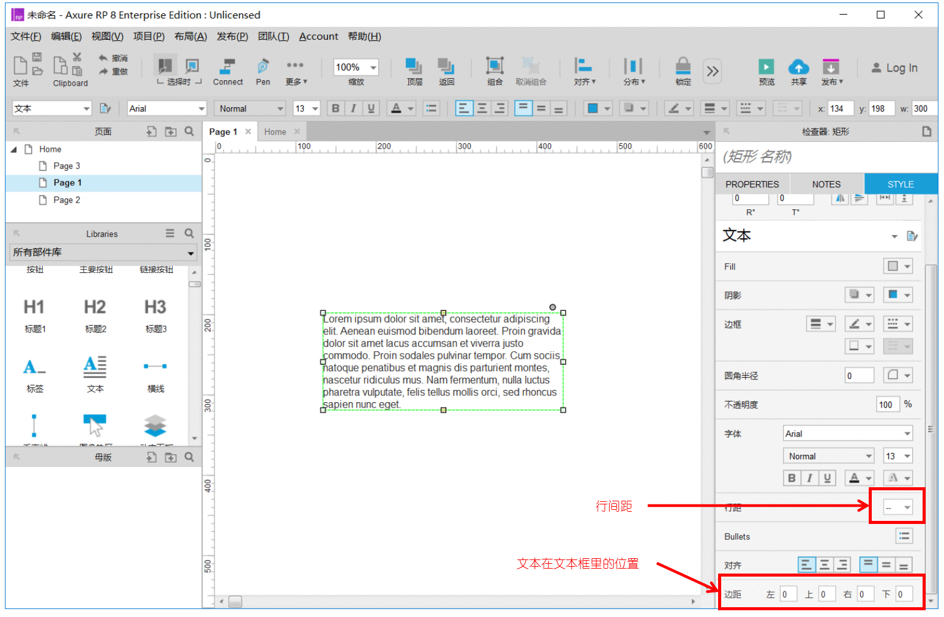Undo the last action with 撤消
This screenshot has height=617, width=944.
pyautogui.click(x=113, y=58)
